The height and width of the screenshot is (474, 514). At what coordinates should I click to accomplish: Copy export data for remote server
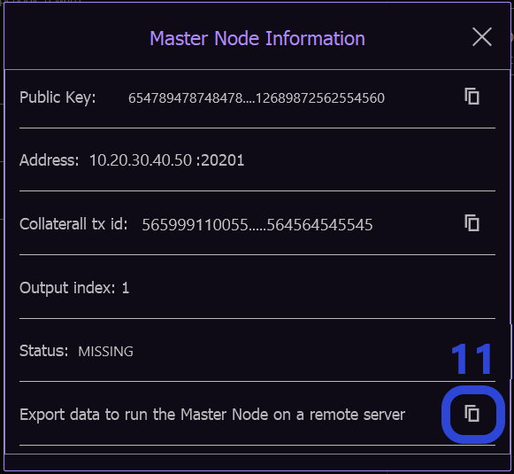click(472, 413)
